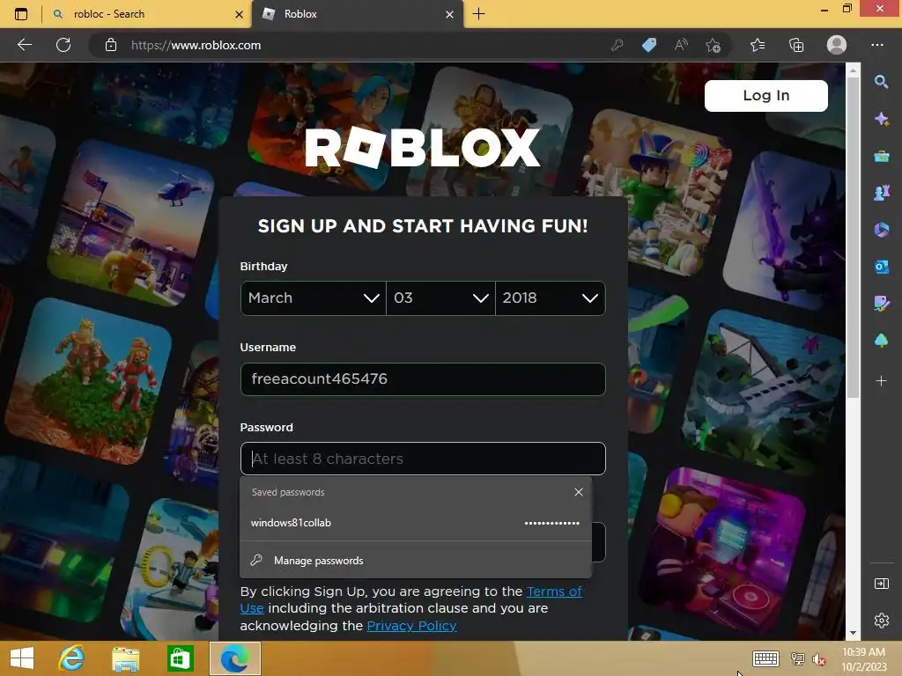This screenshot has height=676, width=902.
Task: Open a new tab with plus button
Action: (478, 14)
